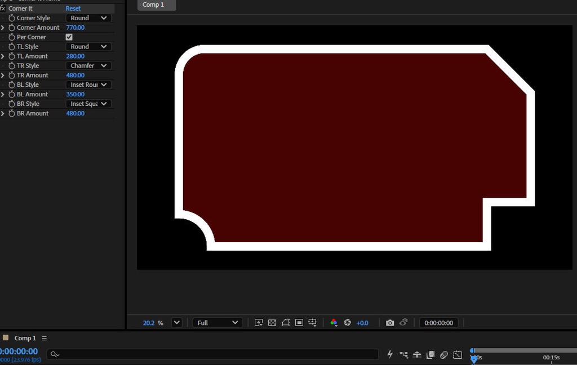Viewport: 577px width, 365px height.
Task: Click Corner Amount value 770.00
Action: tap(75, 28)
